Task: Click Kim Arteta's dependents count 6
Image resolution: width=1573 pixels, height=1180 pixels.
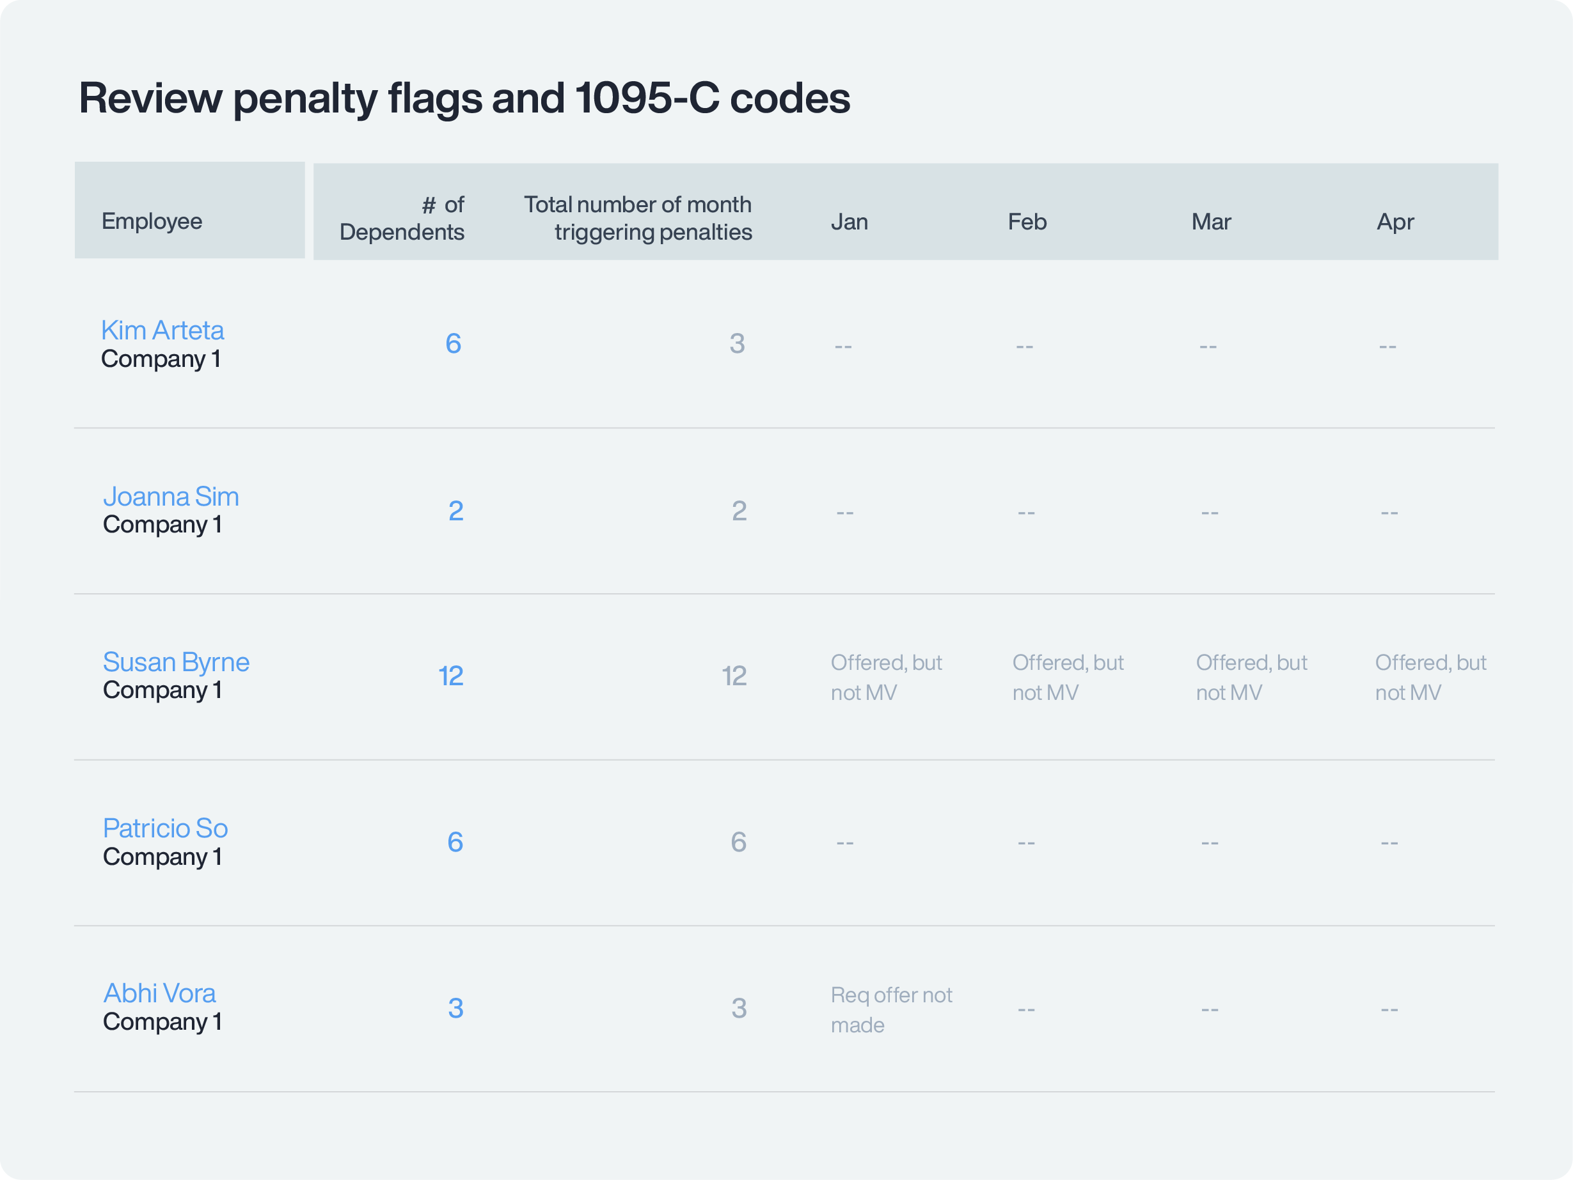Action: point(453,344)
